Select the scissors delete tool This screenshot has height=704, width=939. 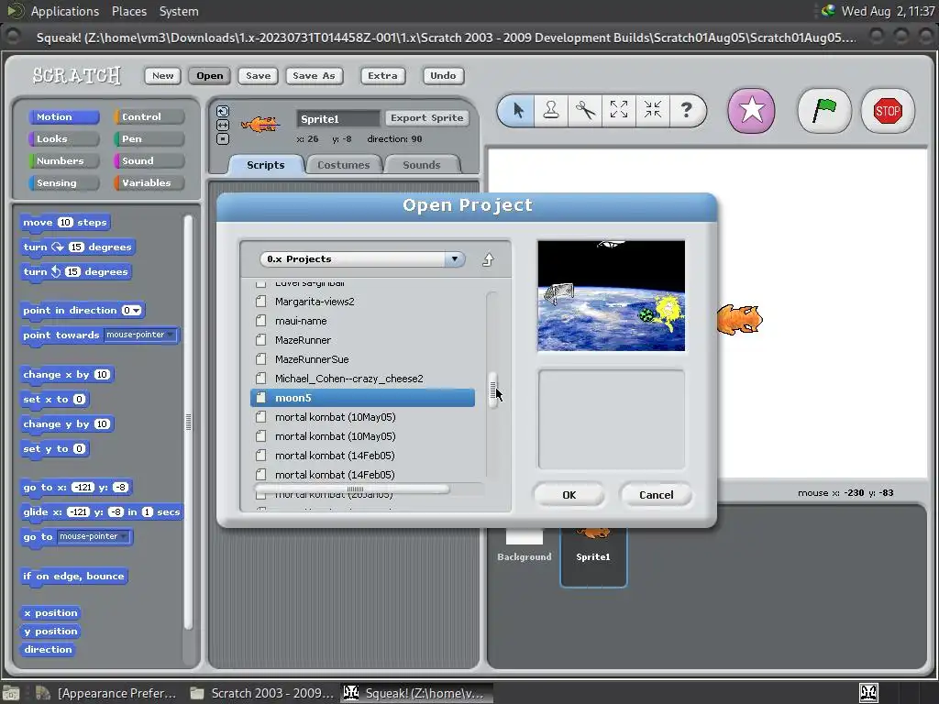585,110
